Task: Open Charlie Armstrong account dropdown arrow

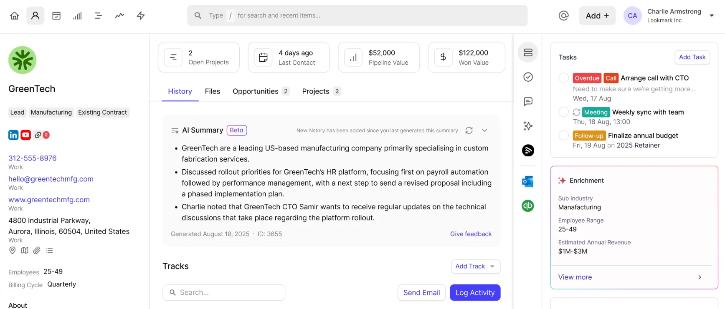Action: [x=712, y=15]
